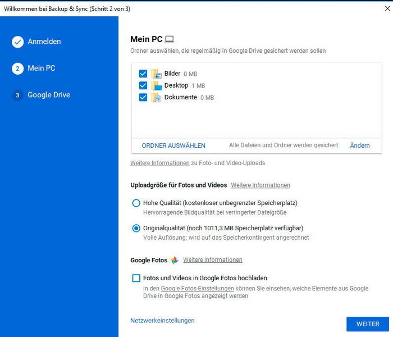Click the 'Uploadgröße für Fotos und Videos' heading

tap(179, 185)
